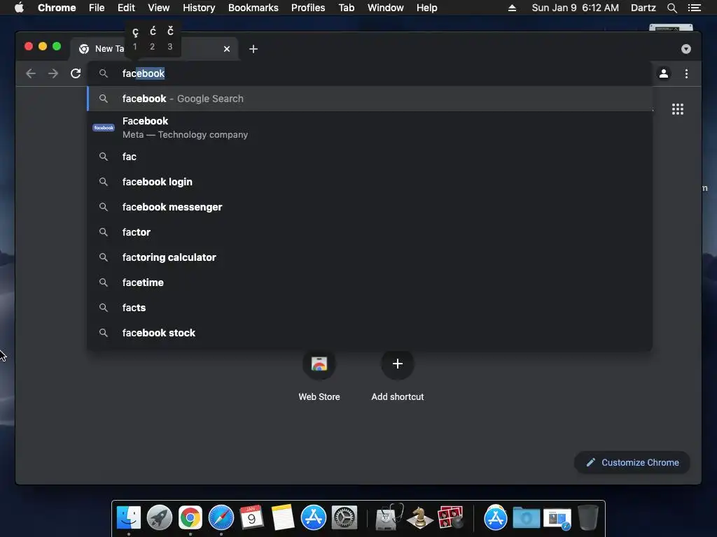Select the 'facebook login' suggestion
This screenshot has width=717, height=537.
tap(370, 182)
